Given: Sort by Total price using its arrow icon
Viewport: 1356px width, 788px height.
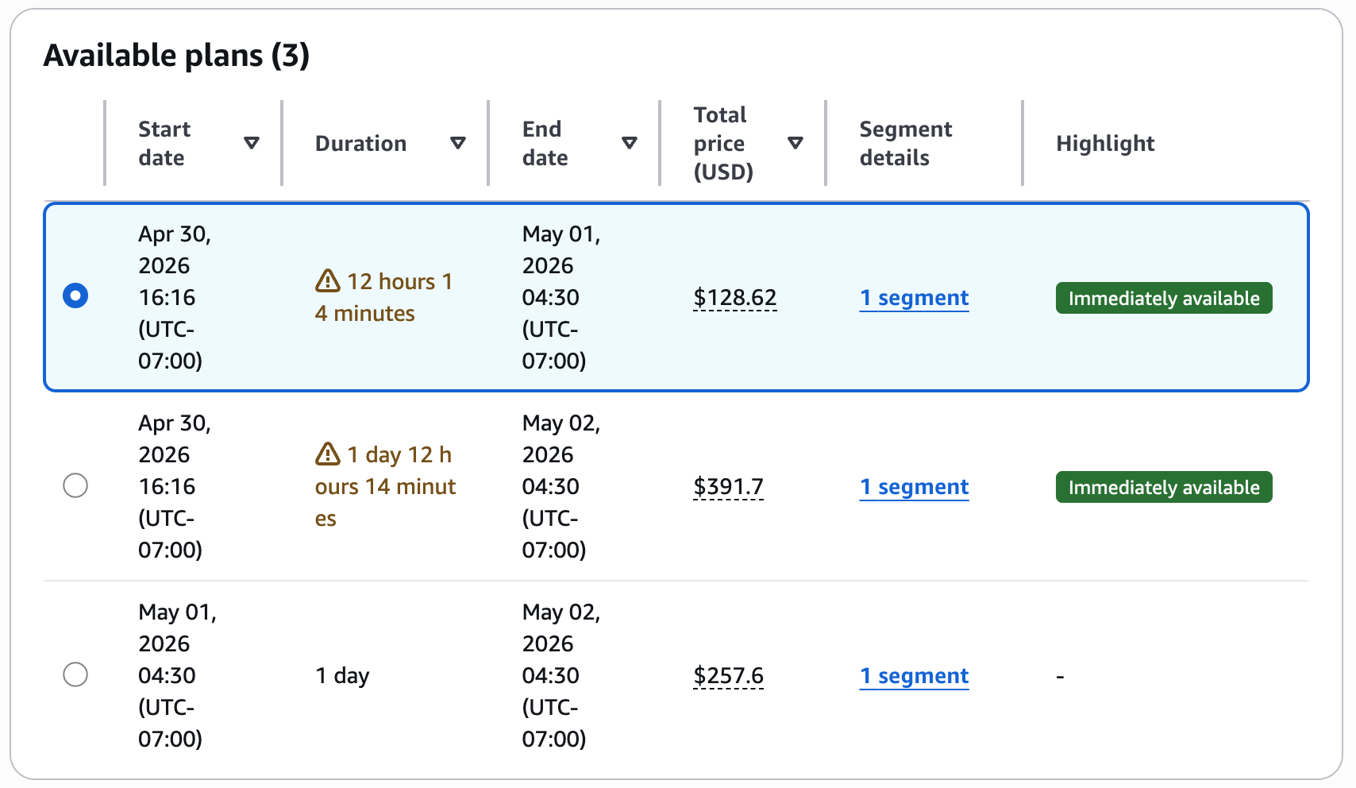Looking at the screenshot, I should (795, 143).
